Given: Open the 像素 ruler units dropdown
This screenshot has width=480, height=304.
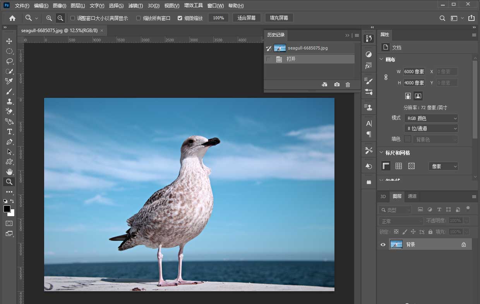Looking at the screenshot, I should (444, 166).
